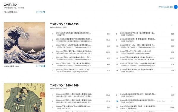Open the ニッポノホン 1840-1849 album title
Viewport: 178px width, 112px height.
coord(64,85)
